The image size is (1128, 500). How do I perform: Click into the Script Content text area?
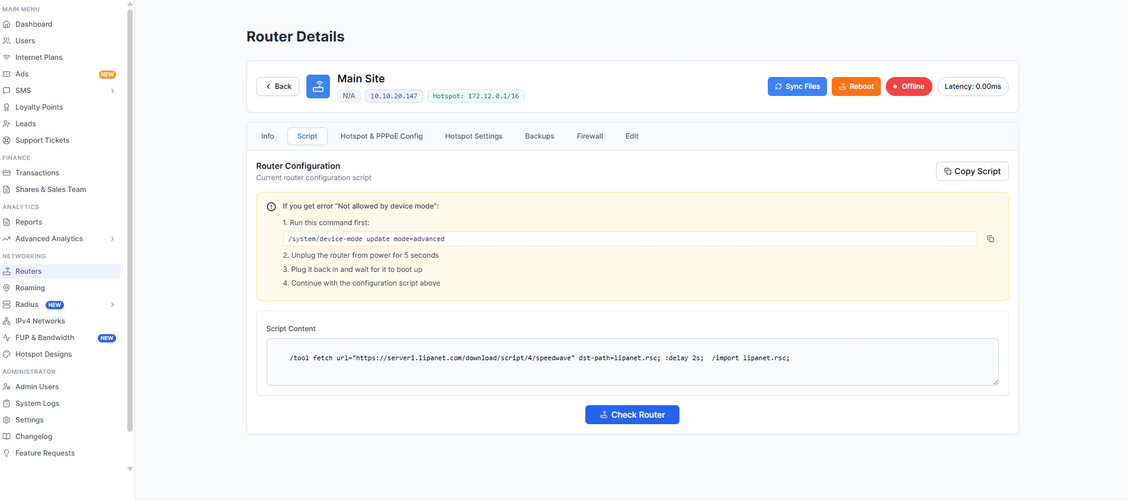[632, 362]
